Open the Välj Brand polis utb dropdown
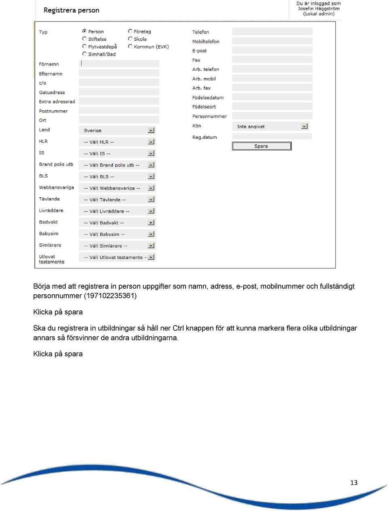This screenshot has height=511, width=388. click(x=118, y=165)
